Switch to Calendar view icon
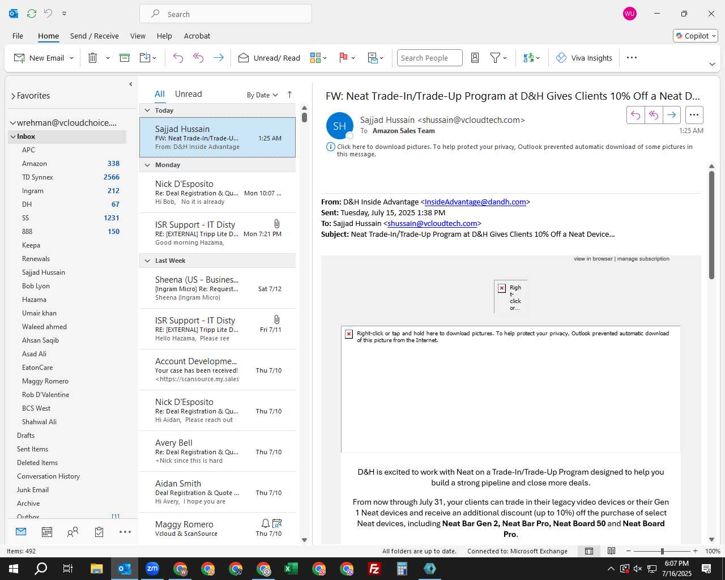Screen dimensions: 725x580 47,532
